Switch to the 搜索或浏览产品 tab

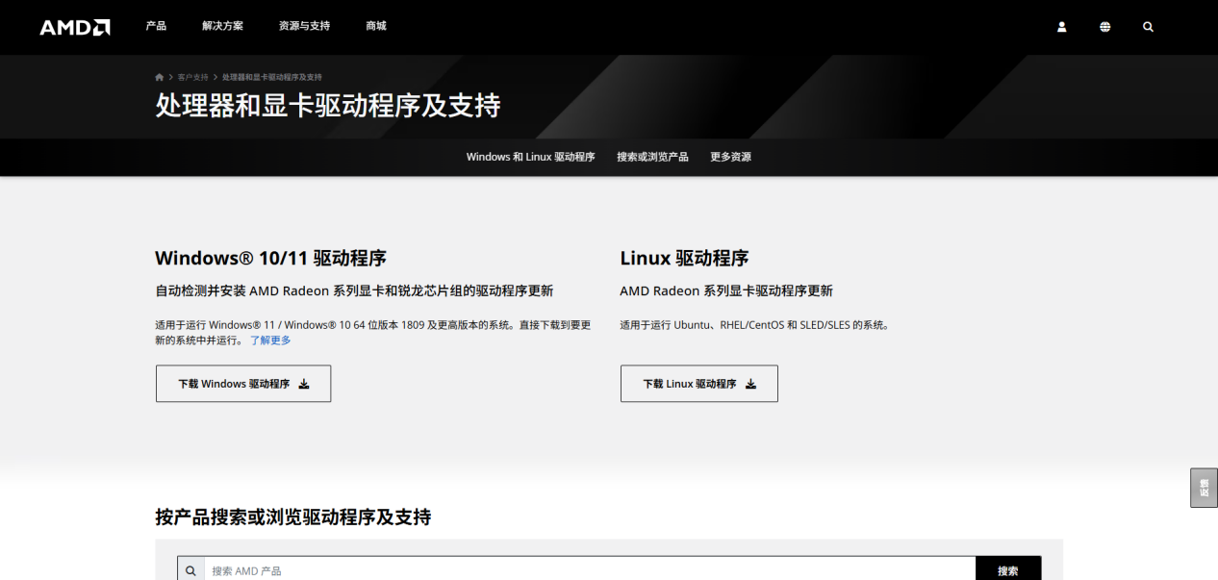[x=652, y=157]
